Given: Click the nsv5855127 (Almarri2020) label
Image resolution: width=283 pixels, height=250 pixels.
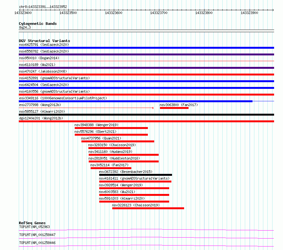Looking at the screenshot, I should (x=42, y=111).
